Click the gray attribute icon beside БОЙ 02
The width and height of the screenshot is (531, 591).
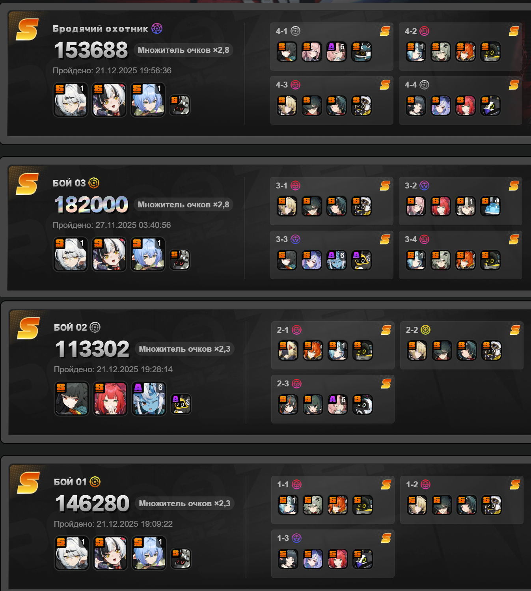click(95, 327)
